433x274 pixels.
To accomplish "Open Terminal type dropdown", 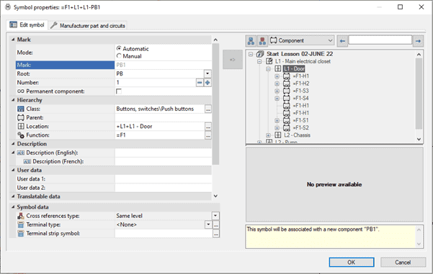I will (208, 224).
